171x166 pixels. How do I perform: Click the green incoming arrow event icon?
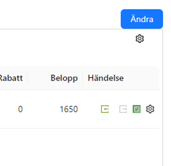(105, 109)
